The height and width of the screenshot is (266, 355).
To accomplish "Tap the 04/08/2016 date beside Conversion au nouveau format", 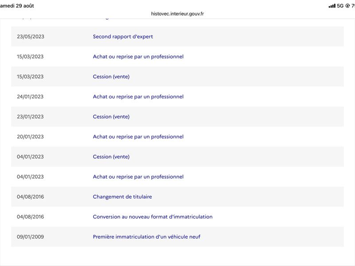I will coord(30,217).
